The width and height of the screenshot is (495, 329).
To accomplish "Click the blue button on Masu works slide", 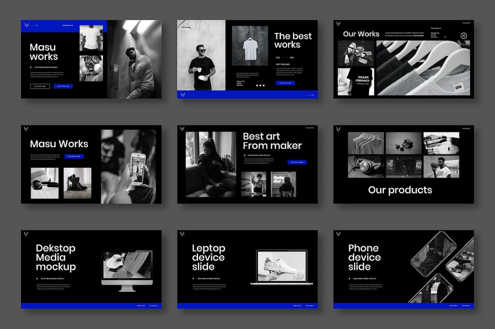I will click(x=63, y=86).
